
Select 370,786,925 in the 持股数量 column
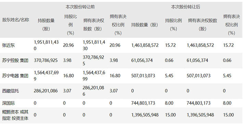46,60
